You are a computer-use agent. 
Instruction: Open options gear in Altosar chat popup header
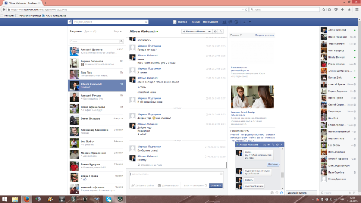(x=277, y=145)
